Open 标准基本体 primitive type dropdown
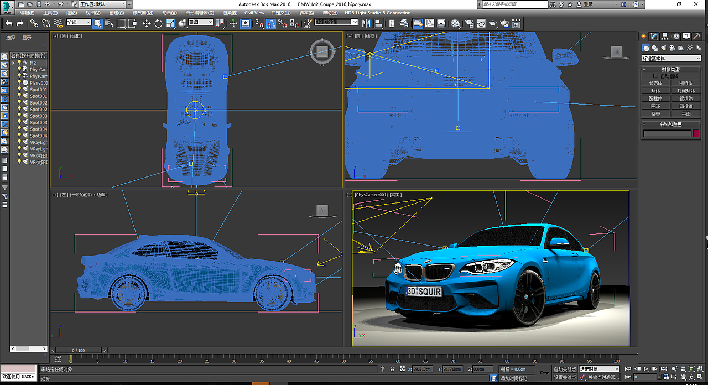The image size is (708, 385). [671, 58]
